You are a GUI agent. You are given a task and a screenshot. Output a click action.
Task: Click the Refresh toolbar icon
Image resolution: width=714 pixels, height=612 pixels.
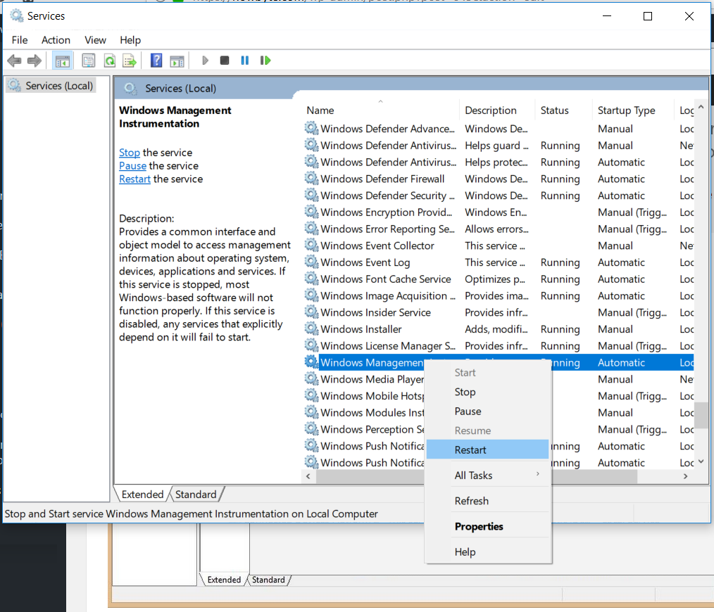click(109, 60)
